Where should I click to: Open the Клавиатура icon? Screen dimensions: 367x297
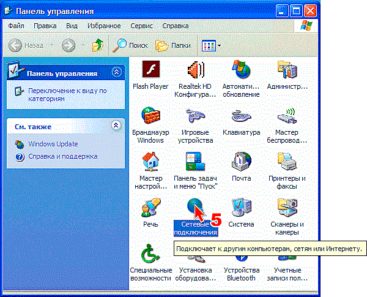pos(242,116)
